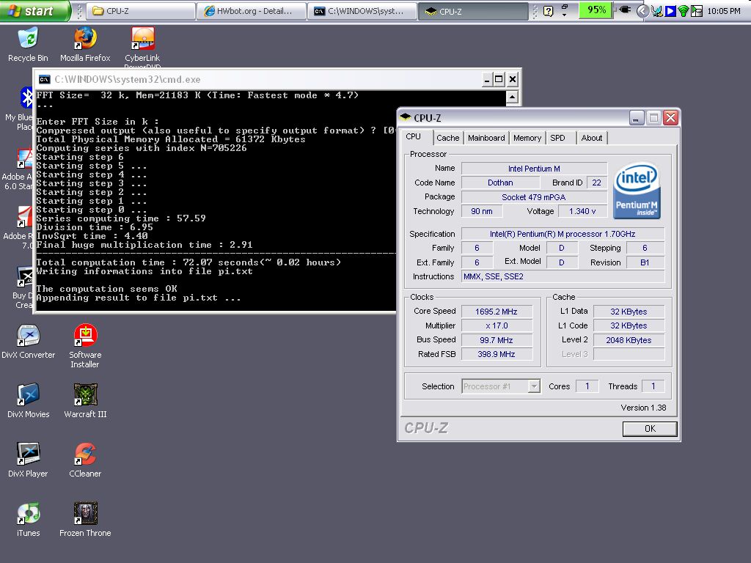The height and width of the screenshot is (563, 751).
Task: Click the help question mark tray icon
Action: tap(549, 10)
